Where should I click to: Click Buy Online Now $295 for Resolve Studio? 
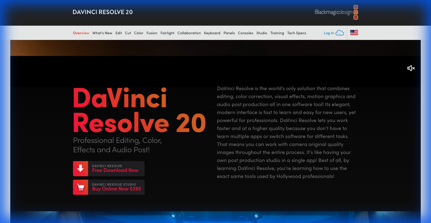point(117,189)
